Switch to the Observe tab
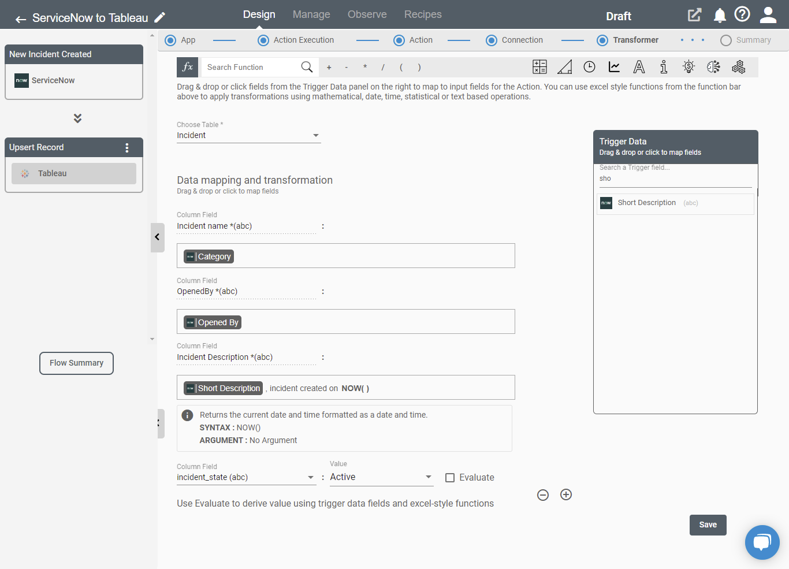The height and width of the screenshot is (569, 789). point(367,14)
